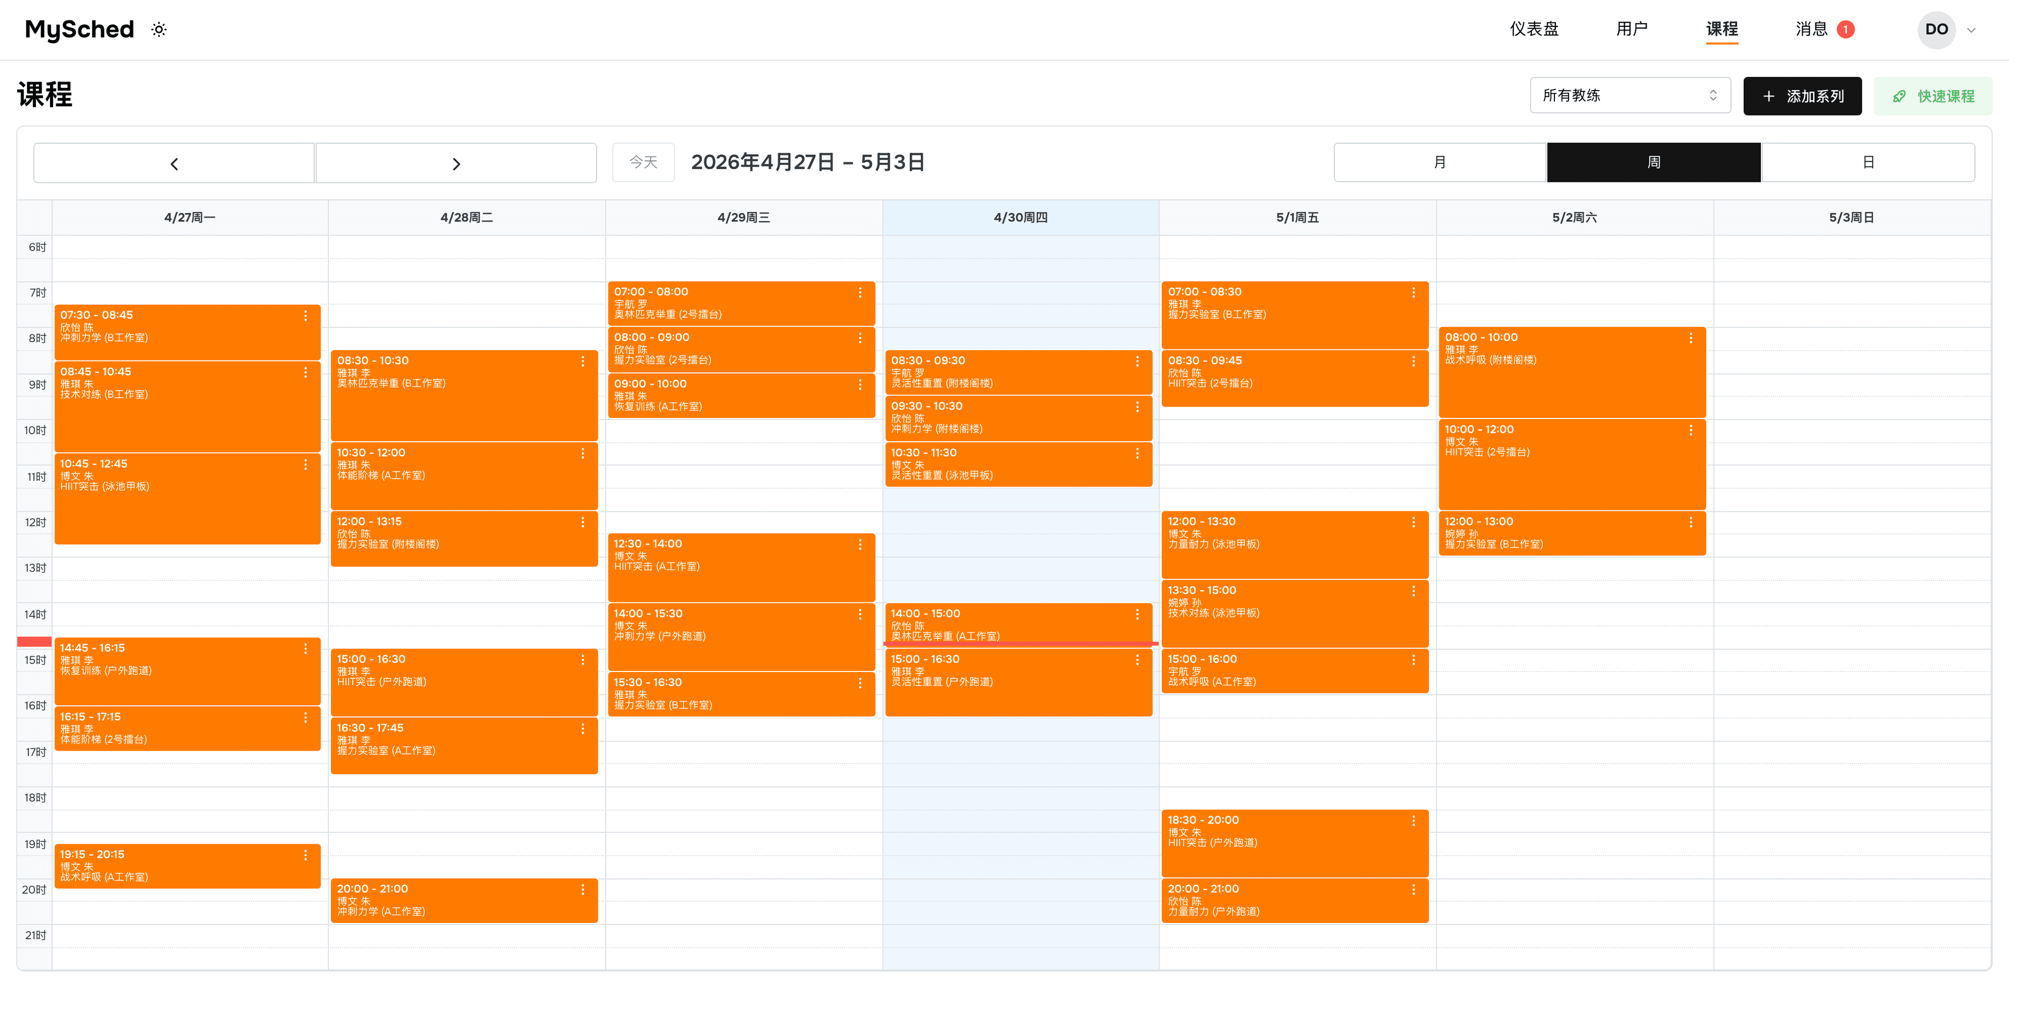Image resolution: width=2024 pixels, height=1012 pixels.
Task: Click the 4/27周一 column header
Action: 189,218
